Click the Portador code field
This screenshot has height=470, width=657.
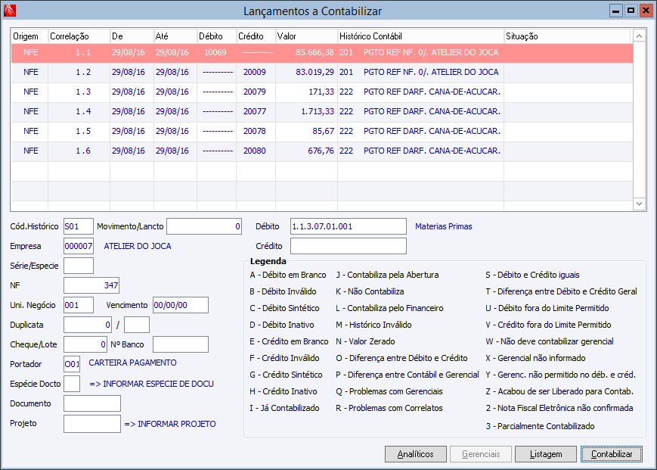coord(72,364)
